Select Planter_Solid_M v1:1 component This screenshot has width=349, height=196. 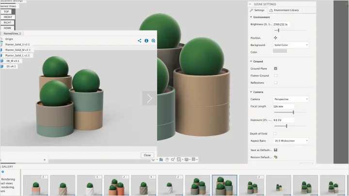tap(18, 50)
